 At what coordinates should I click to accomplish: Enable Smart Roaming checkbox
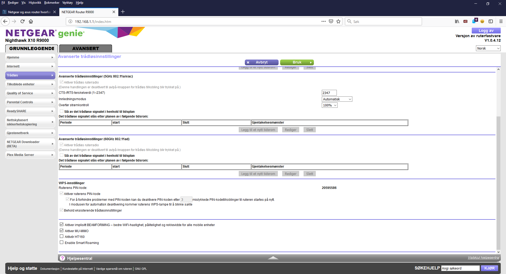click(x=61, y=242)
